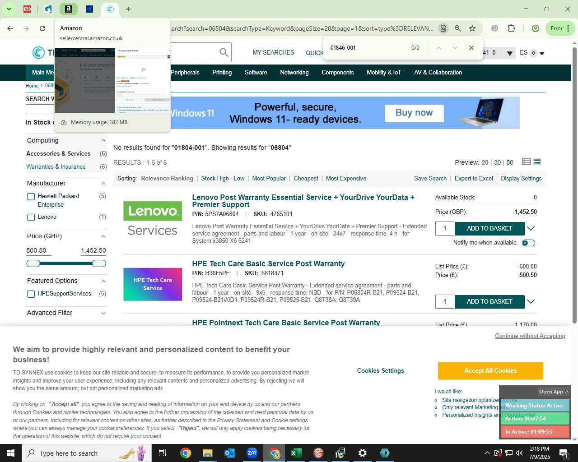Expand options arrow beside Lenovo Add to Basket
The image size is (578, 462).
531,229
